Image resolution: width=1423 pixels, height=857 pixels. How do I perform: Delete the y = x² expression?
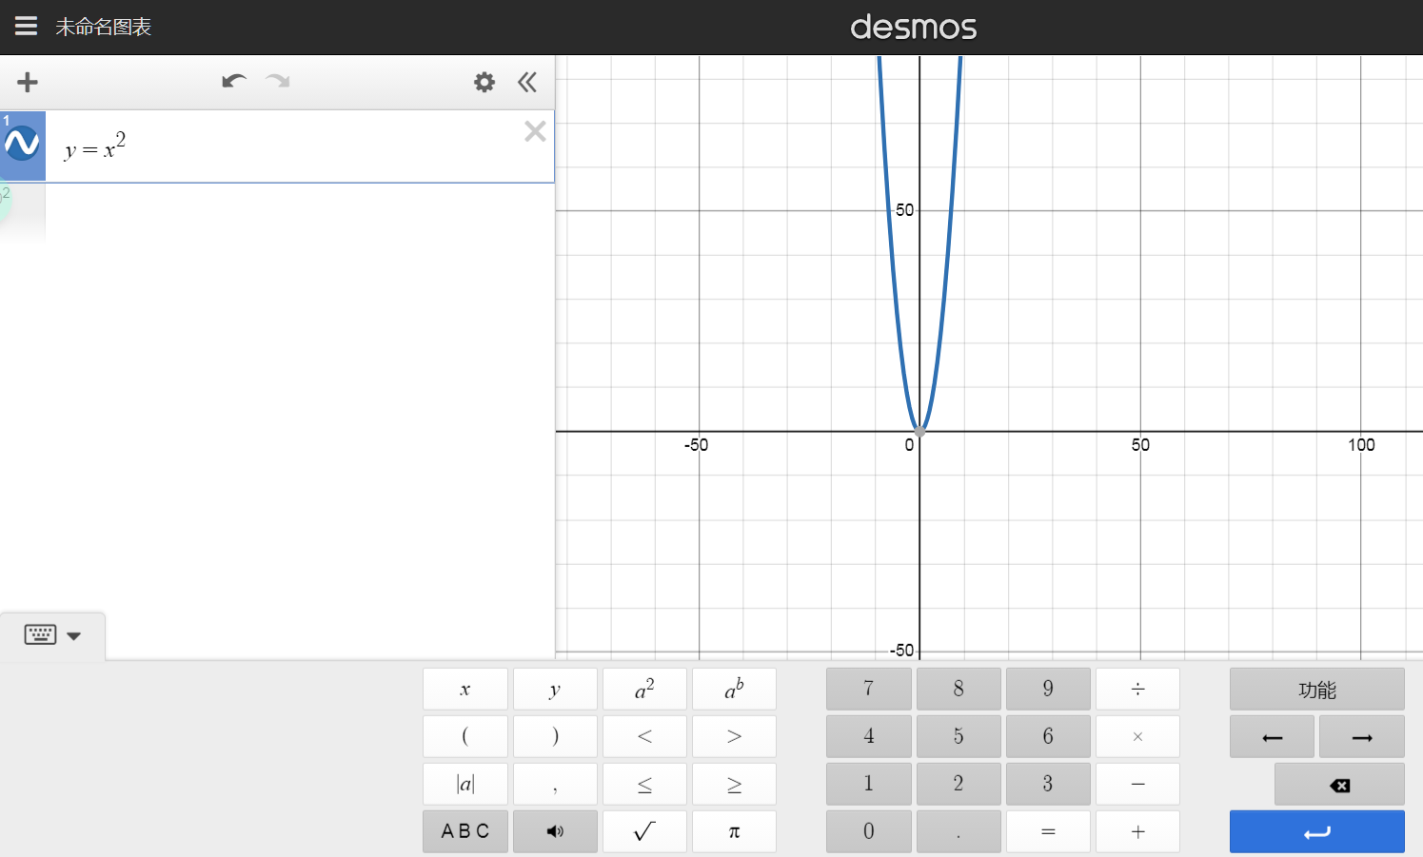pyautogui.click(x=535, y=131)
